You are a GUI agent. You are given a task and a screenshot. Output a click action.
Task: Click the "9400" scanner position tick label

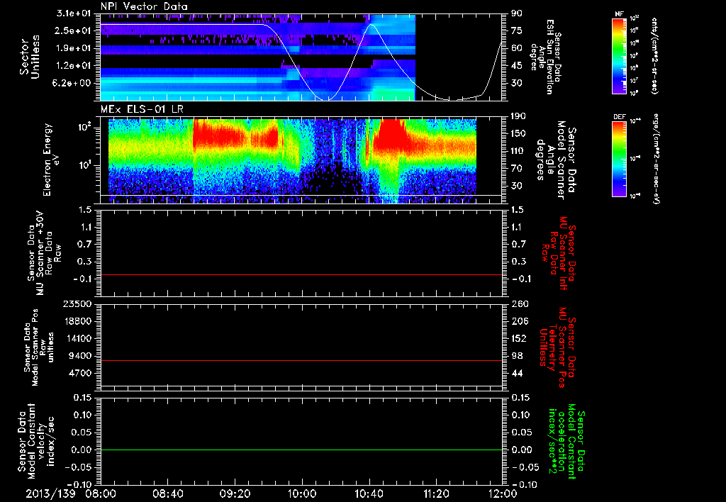tap(80, 356)
